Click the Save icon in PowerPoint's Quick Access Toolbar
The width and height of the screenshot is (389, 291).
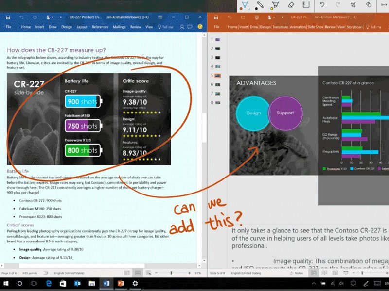point(216,17)
